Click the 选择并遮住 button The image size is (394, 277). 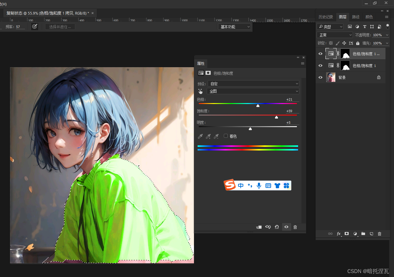click(x=60, y=27)
